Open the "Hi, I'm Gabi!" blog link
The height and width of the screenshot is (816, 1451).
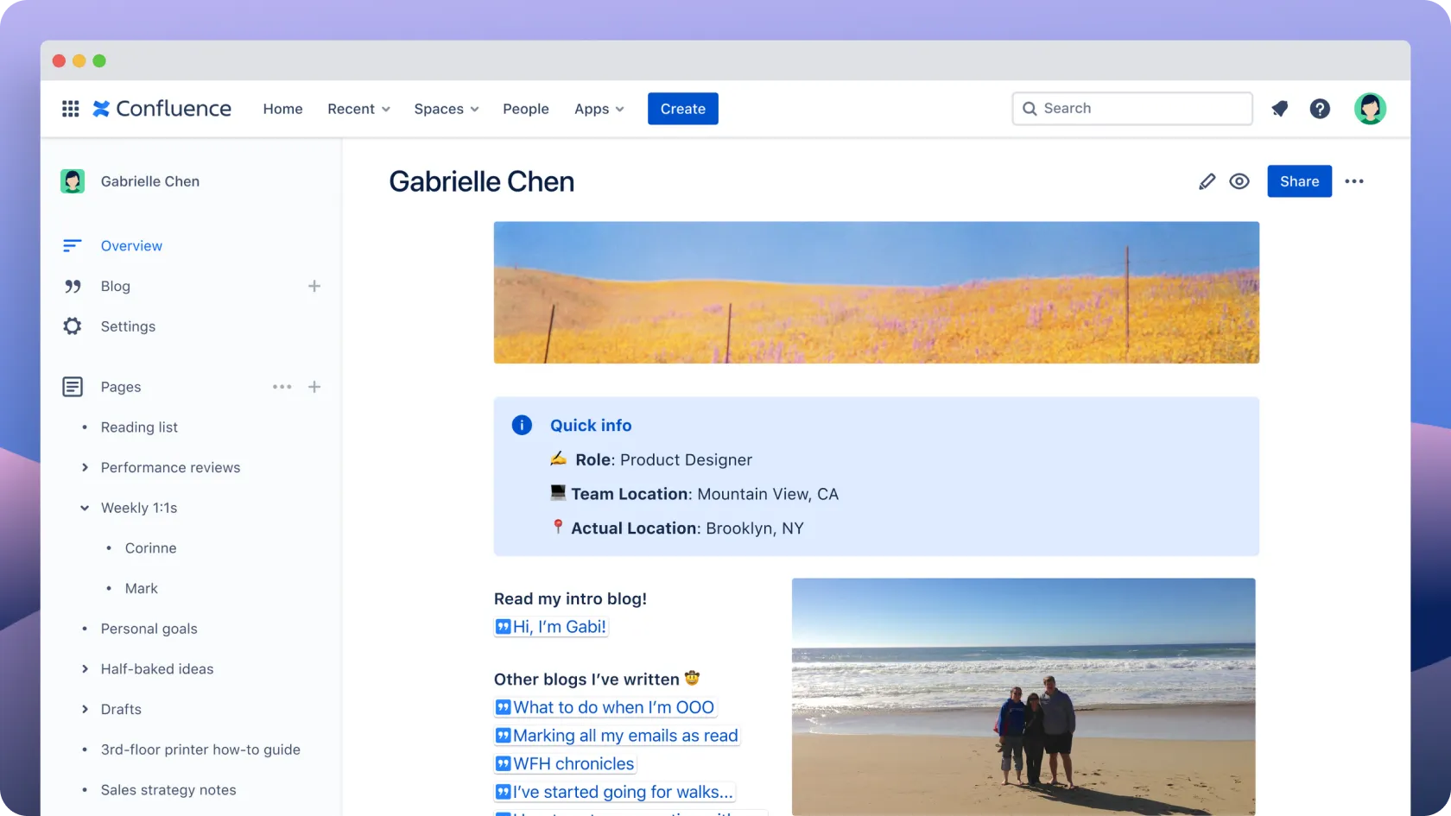click(559, 627)
